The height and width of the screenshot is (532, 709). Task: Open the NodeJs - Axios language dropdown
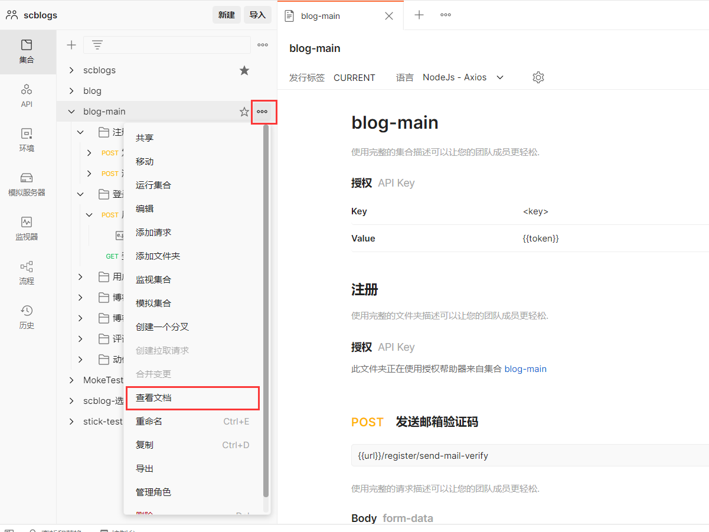pyautogui.click(x=463, y=77)
